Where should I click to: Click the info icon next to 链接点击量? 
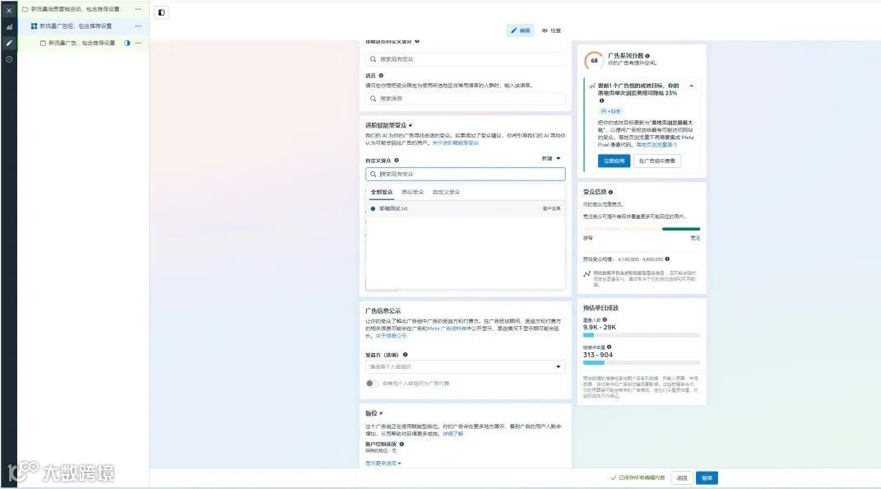point(609,347)
